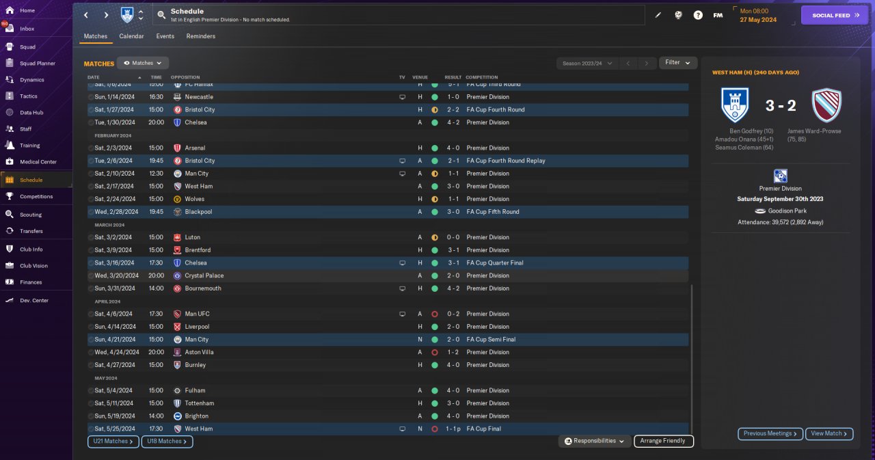Screen dimensions: 875x460
Task: Open the Scouting section
Action: pos(31,215)
